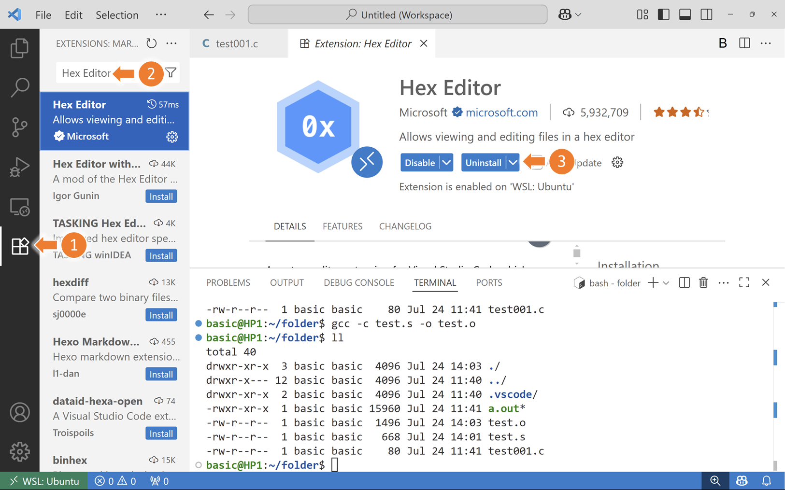
Task: Switch to the PORTS panel tab
Action: [x=489, y=283]
